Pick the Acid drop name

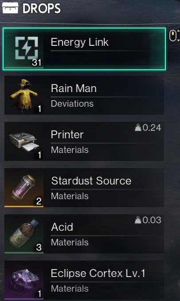click(x=62, y=227)
